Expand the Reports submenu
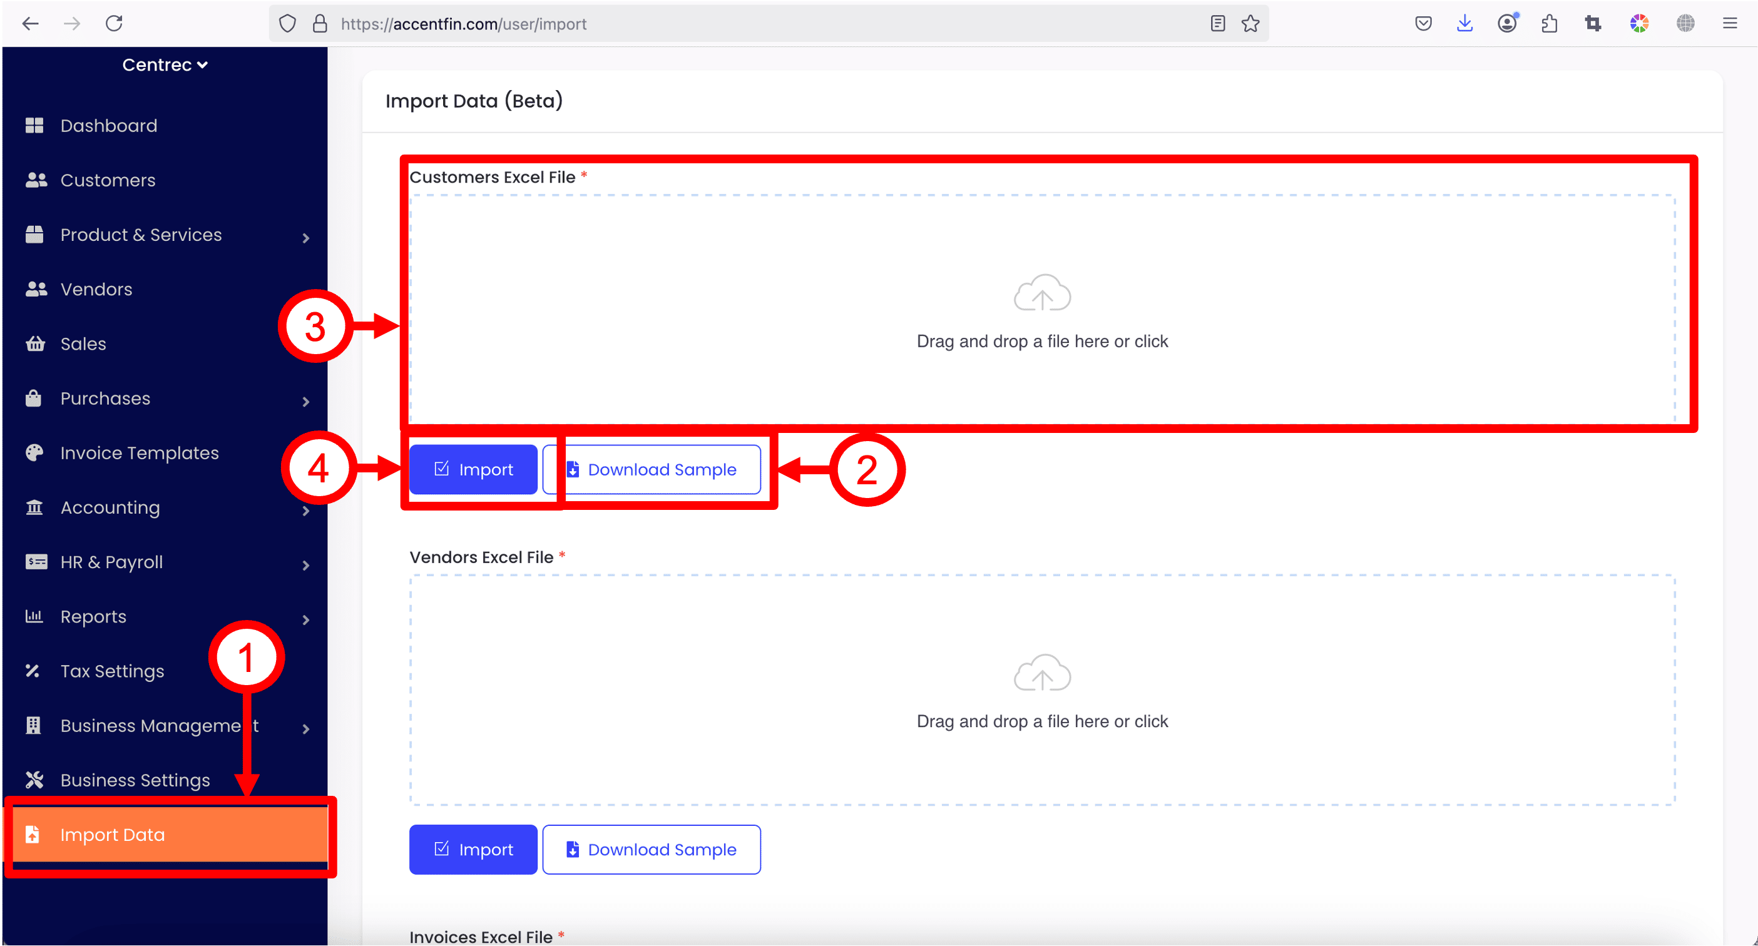 [306, 620]
